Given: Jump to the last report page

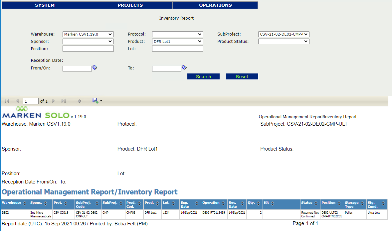Looking at the screenshot, I should coord(64,101).
